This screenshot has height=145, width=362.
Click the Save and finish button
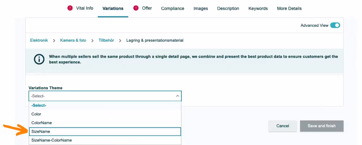point(321,126)
